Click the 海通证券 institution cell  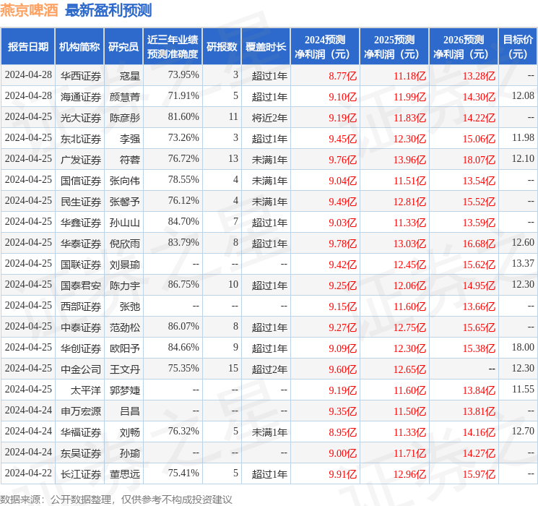tap(81, 97)
